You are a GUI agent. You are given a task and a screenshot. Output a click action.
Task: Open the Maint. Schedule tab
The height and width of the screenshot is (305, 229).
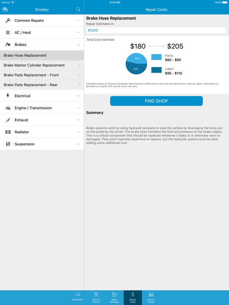point(114,297)
